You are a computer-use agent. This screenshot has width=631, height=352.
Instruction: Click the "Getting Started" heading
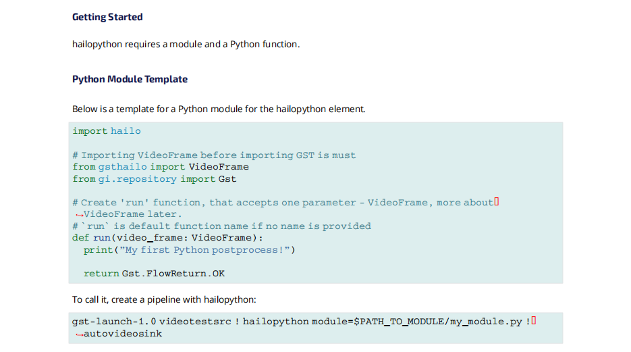(x=107, y=17)
